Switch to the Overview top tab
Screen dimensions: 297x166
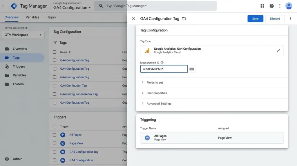(12, 17)
